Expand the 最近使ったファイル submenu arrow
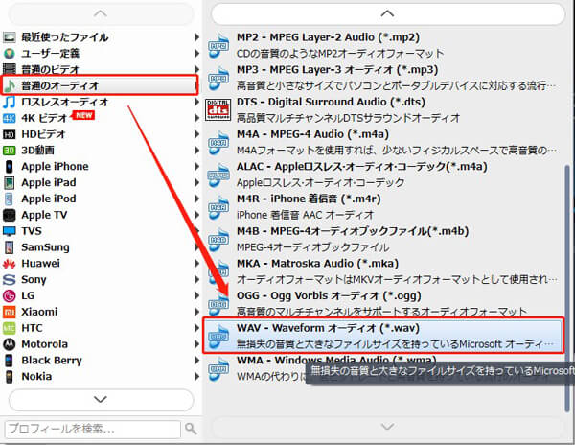Screen dimensions: 575x445 [x=196, y=37]
